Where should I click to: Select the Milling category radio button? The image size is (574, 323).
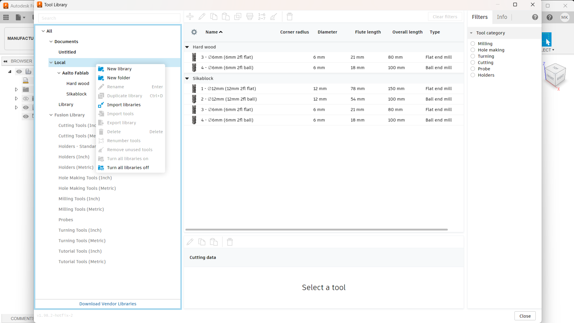473,44
